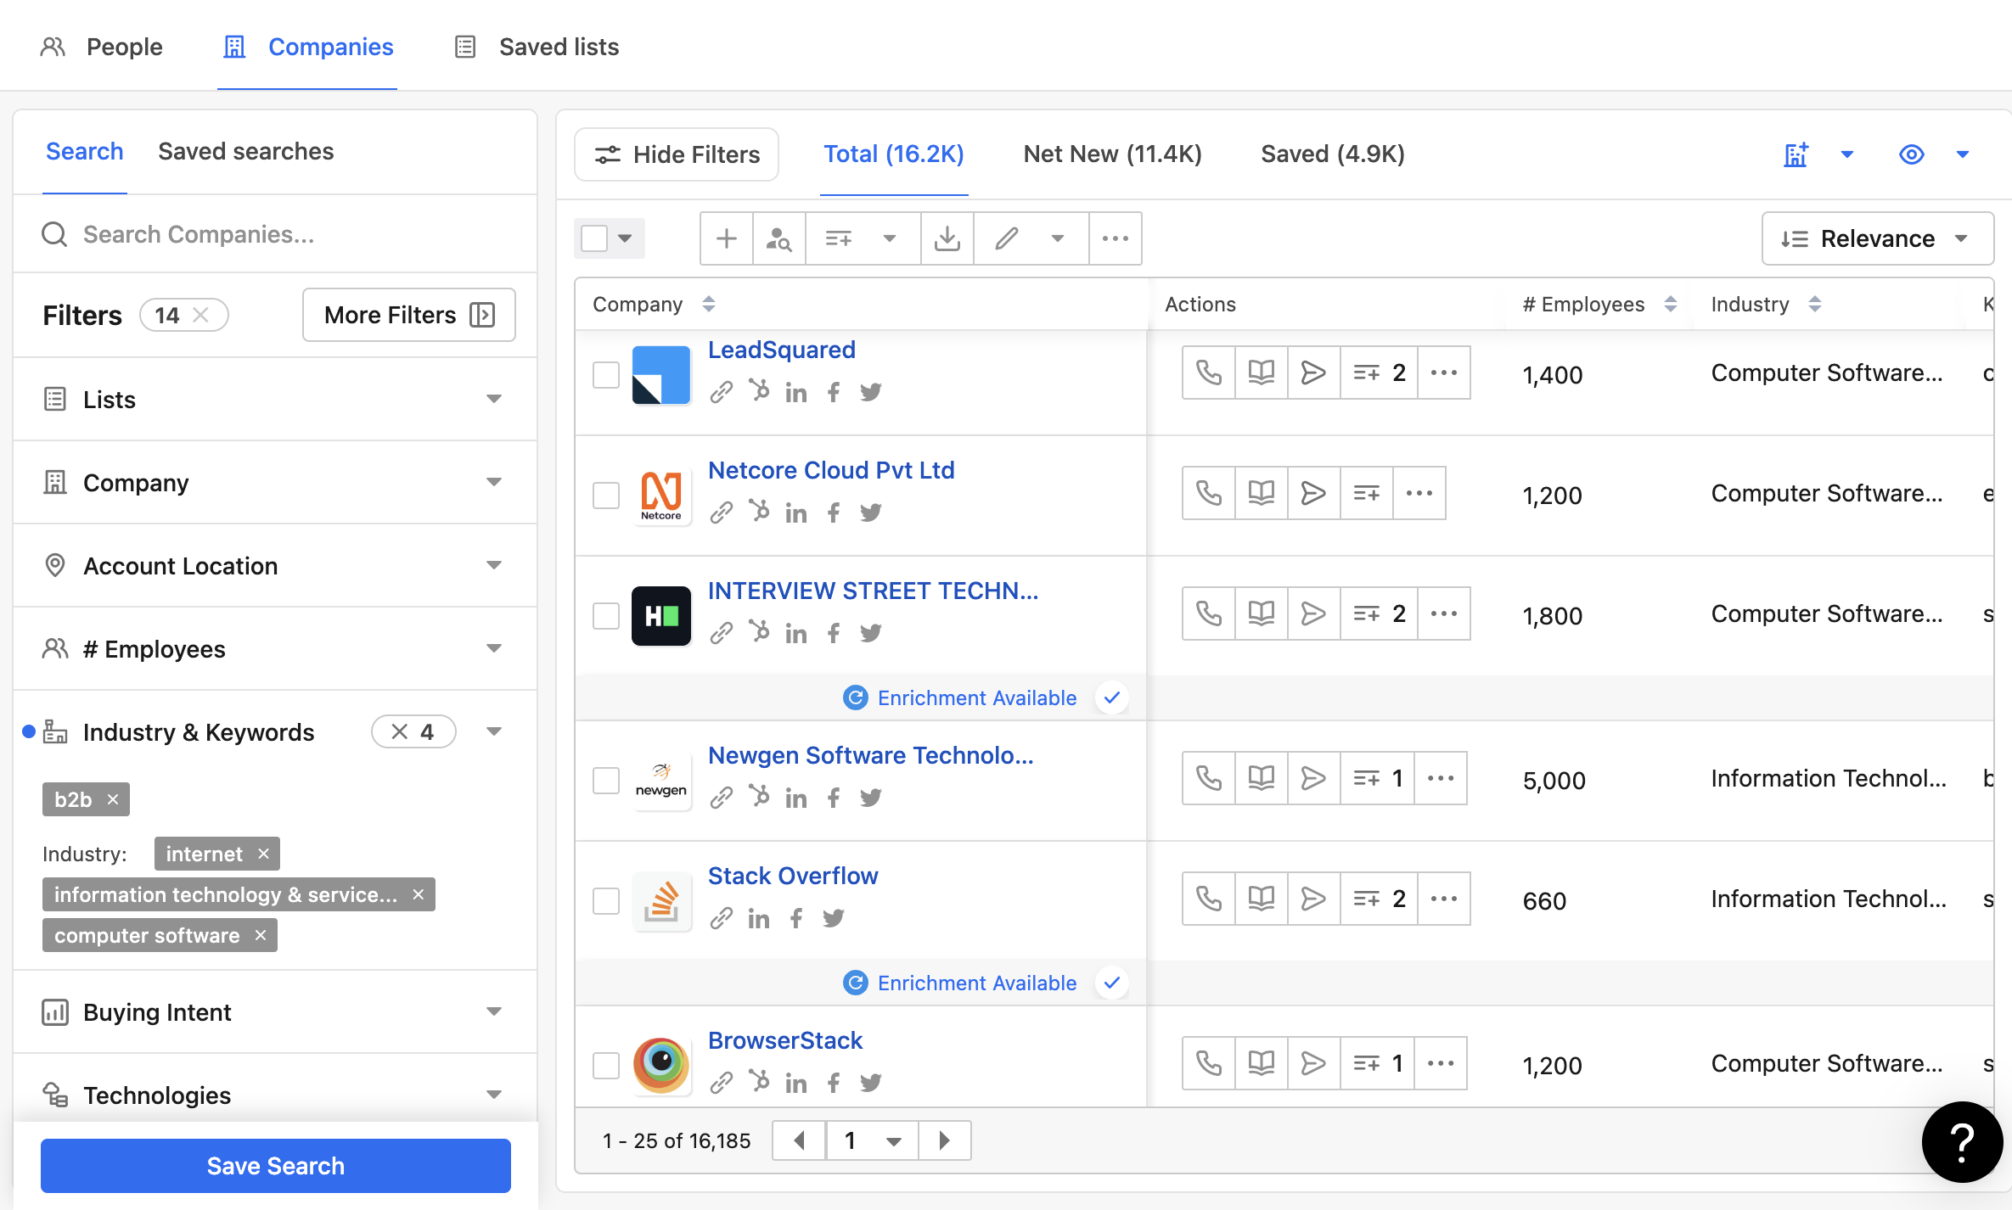Screen dimensions: 2012x1210
Task: Toggle the select-all checkbox in toolbar
Action: pyautogui.click(x=594, y=238)
